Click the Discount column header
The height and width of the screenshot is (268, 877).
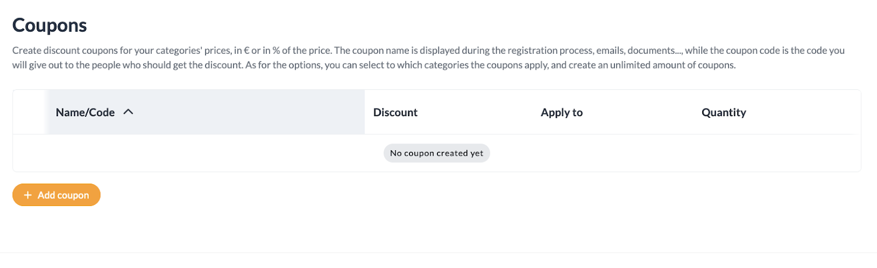coord(395,112)
